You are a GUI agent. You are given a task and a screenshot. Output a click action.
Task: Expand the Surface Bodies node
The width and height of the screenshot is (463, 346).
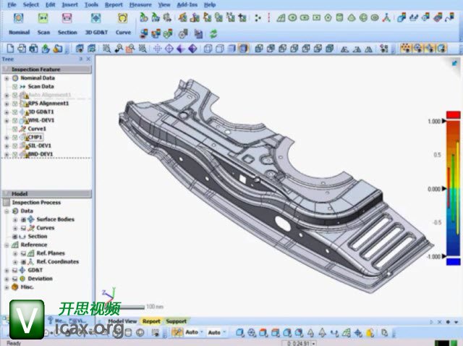(15, 220)
